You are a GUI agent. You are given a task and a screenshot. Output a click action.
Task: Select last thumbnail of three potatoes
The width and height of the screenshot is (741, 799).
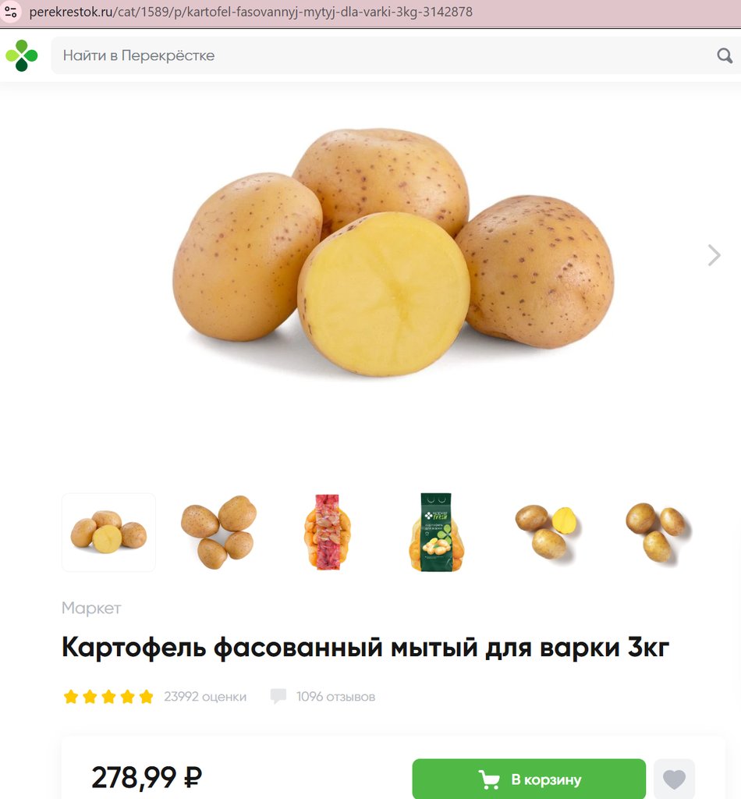[x=658, y=532]
